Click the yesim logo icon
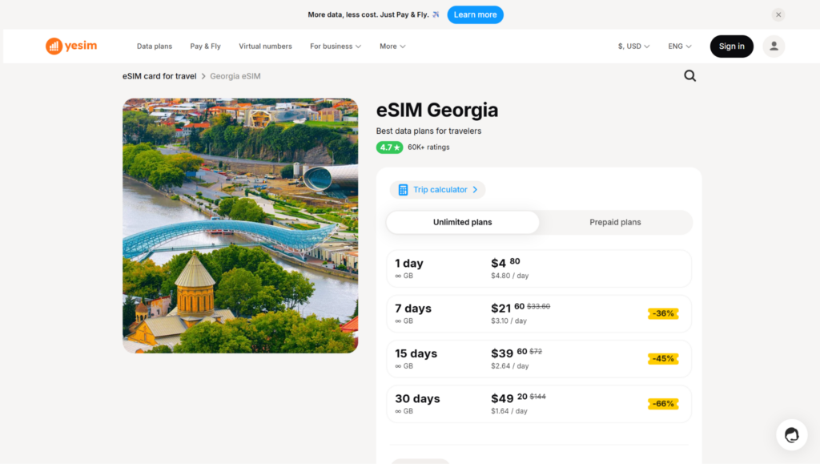 coord(54,46)
